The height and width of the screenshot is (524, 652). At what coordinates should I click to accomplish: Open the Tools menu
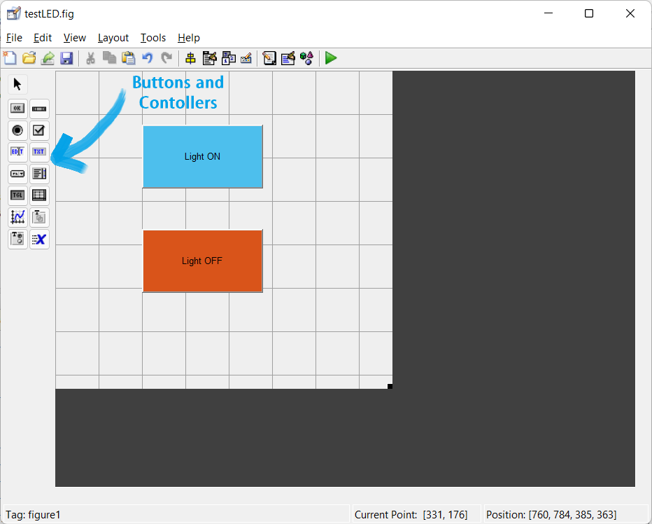pos(153,38)
